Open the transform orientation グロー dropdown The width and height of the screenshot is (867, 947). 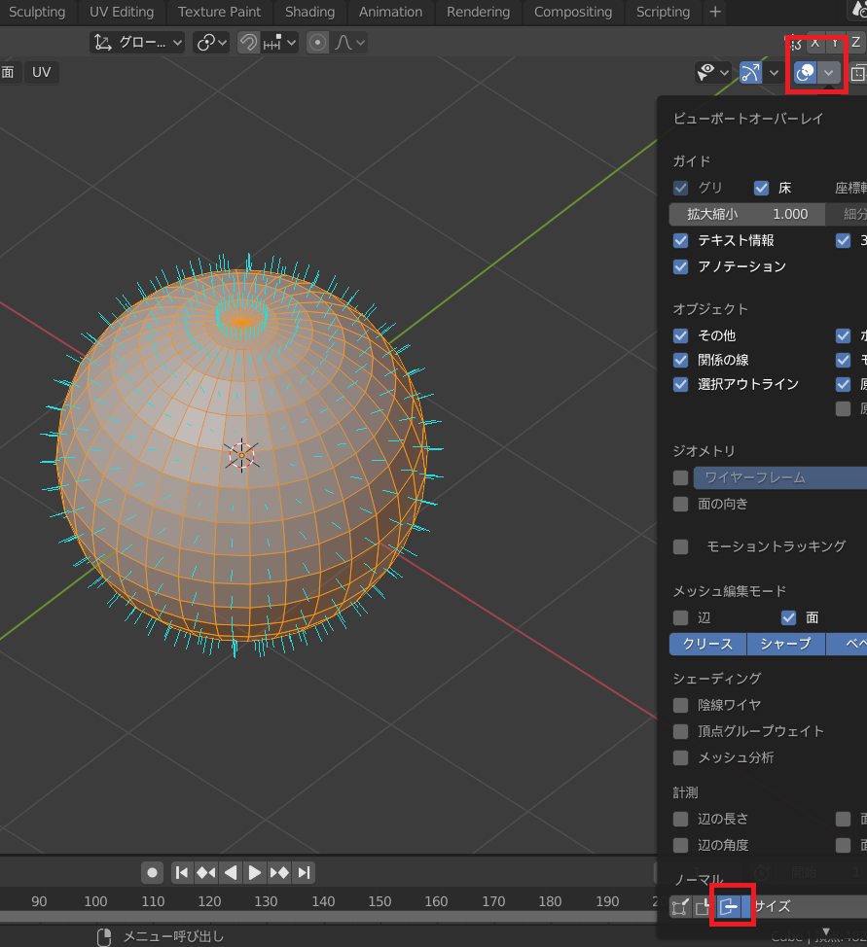pos(139,43)
